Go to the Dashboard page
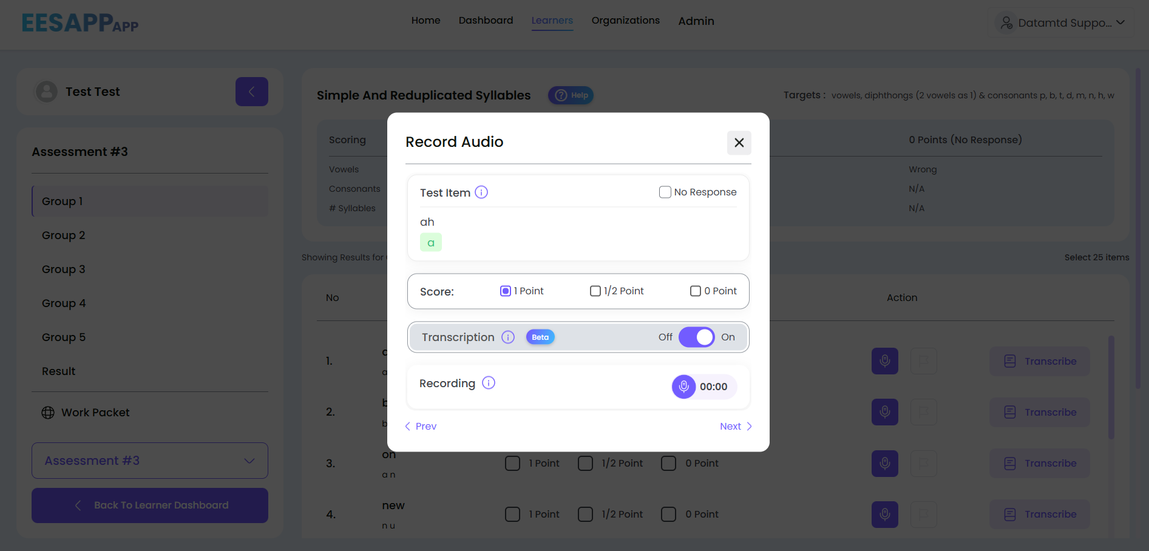This screenshot has width=1149, height=551. (x=486, y=21)
